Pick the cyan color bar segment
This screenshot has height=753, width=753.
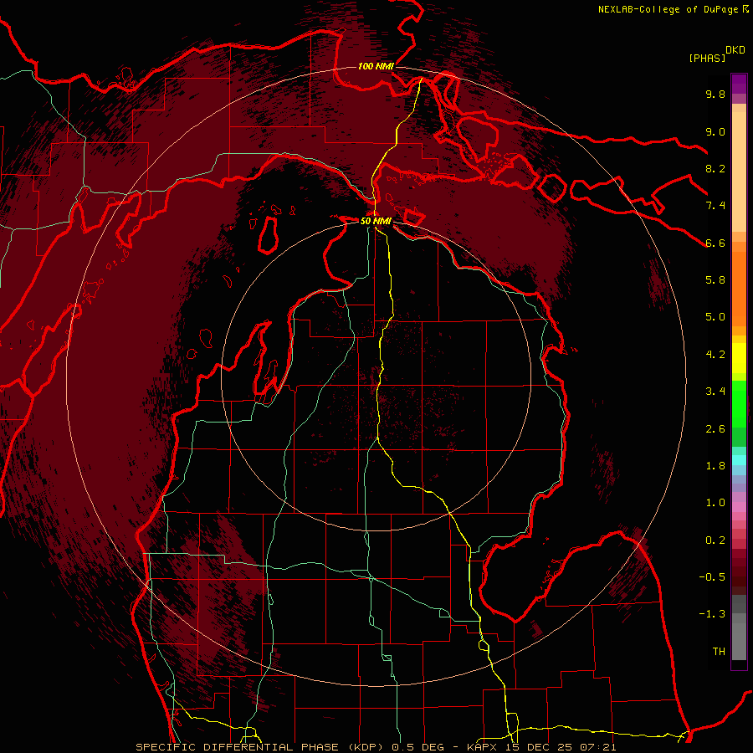(x=739, y=460)
